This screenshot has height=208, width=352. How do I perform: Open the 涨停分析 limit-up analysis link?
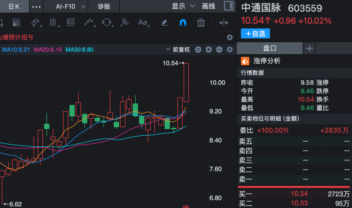point(267,61)
